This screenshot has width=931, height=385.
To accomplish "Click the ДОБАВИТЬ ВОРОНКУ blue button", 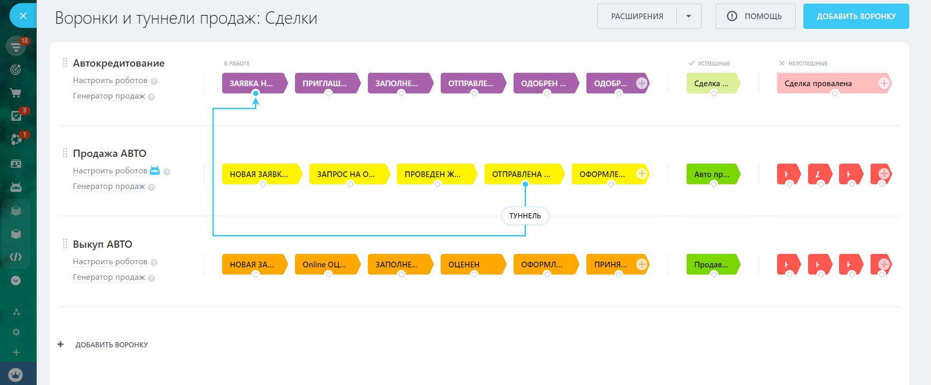I will pyautogui.click(x=856, y=17).
